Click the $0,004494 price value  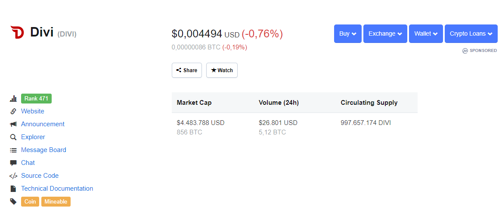[197, 33]
